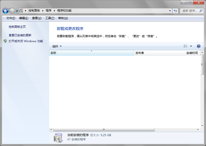Expand the 组织 dropdown menu
Viewport: 206px width, 146px height.
pyautogui.click(x=57, y=46)
